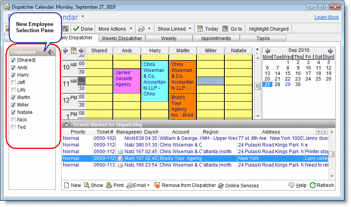Viewport: 351px width, 207px height.
Task: Refresh the dispatcher view
Action: [x=322, y=185]
